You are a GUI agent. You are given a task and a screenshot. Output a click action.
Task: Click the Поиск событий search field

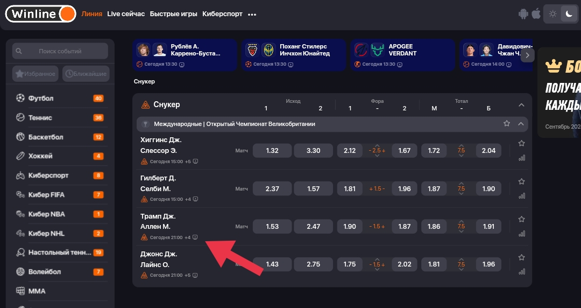pyautogui.click(x=60, y=51)
